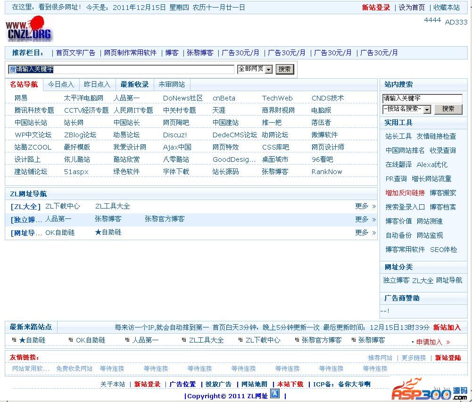Open the CNDS技术 link
This screenshot has width=472, height=402.
[x=328, y=98]
